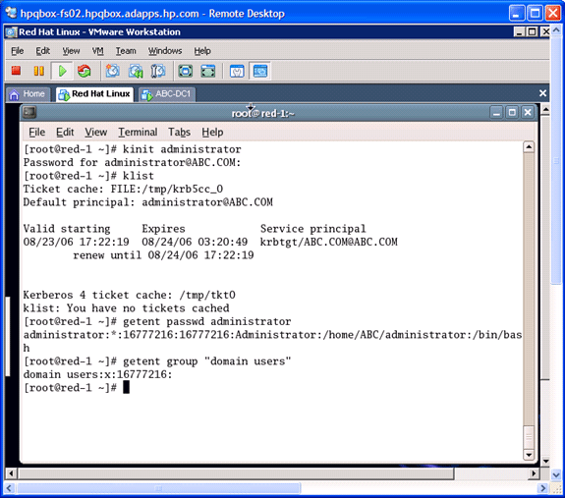This screenshot has height=498, width=565.
Task: Open the terminal File menu
Action: pyautogui.click(x=36, y=133)
